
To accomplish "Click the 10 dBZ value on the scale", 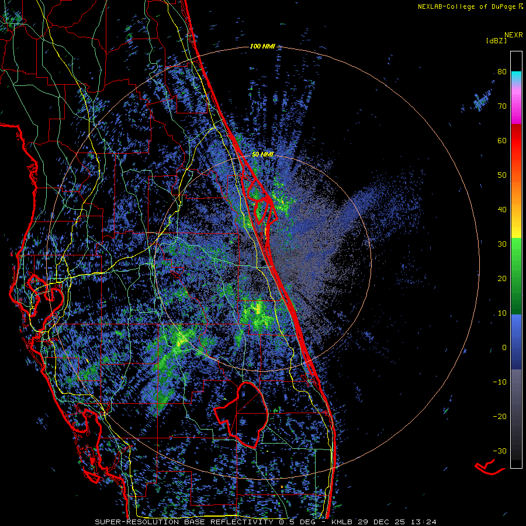I will (x=502, y=313).
